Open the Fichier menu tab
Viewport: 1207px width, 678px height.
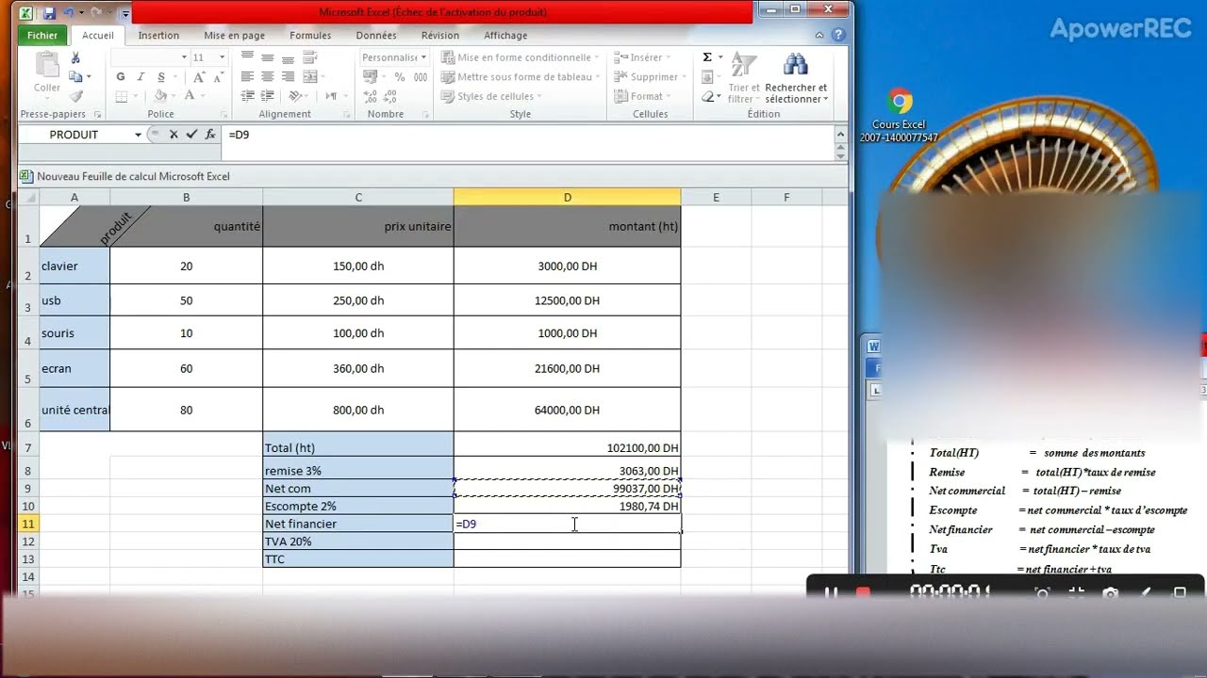pos(42,35)
